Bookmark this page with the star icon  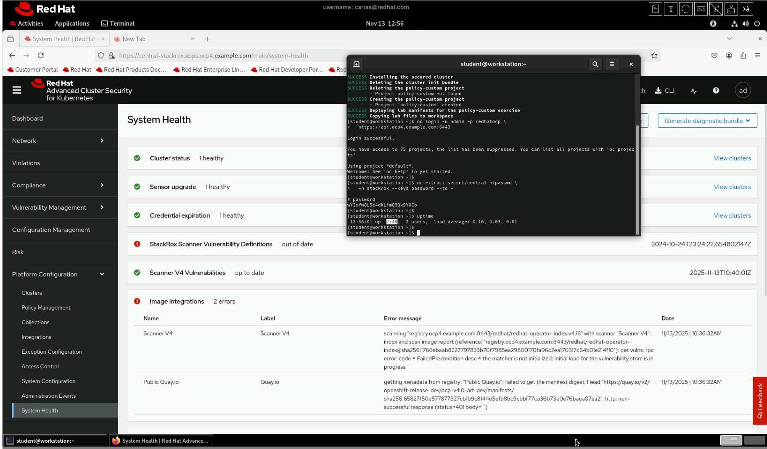pyautogui.click(x=654, y=55)
